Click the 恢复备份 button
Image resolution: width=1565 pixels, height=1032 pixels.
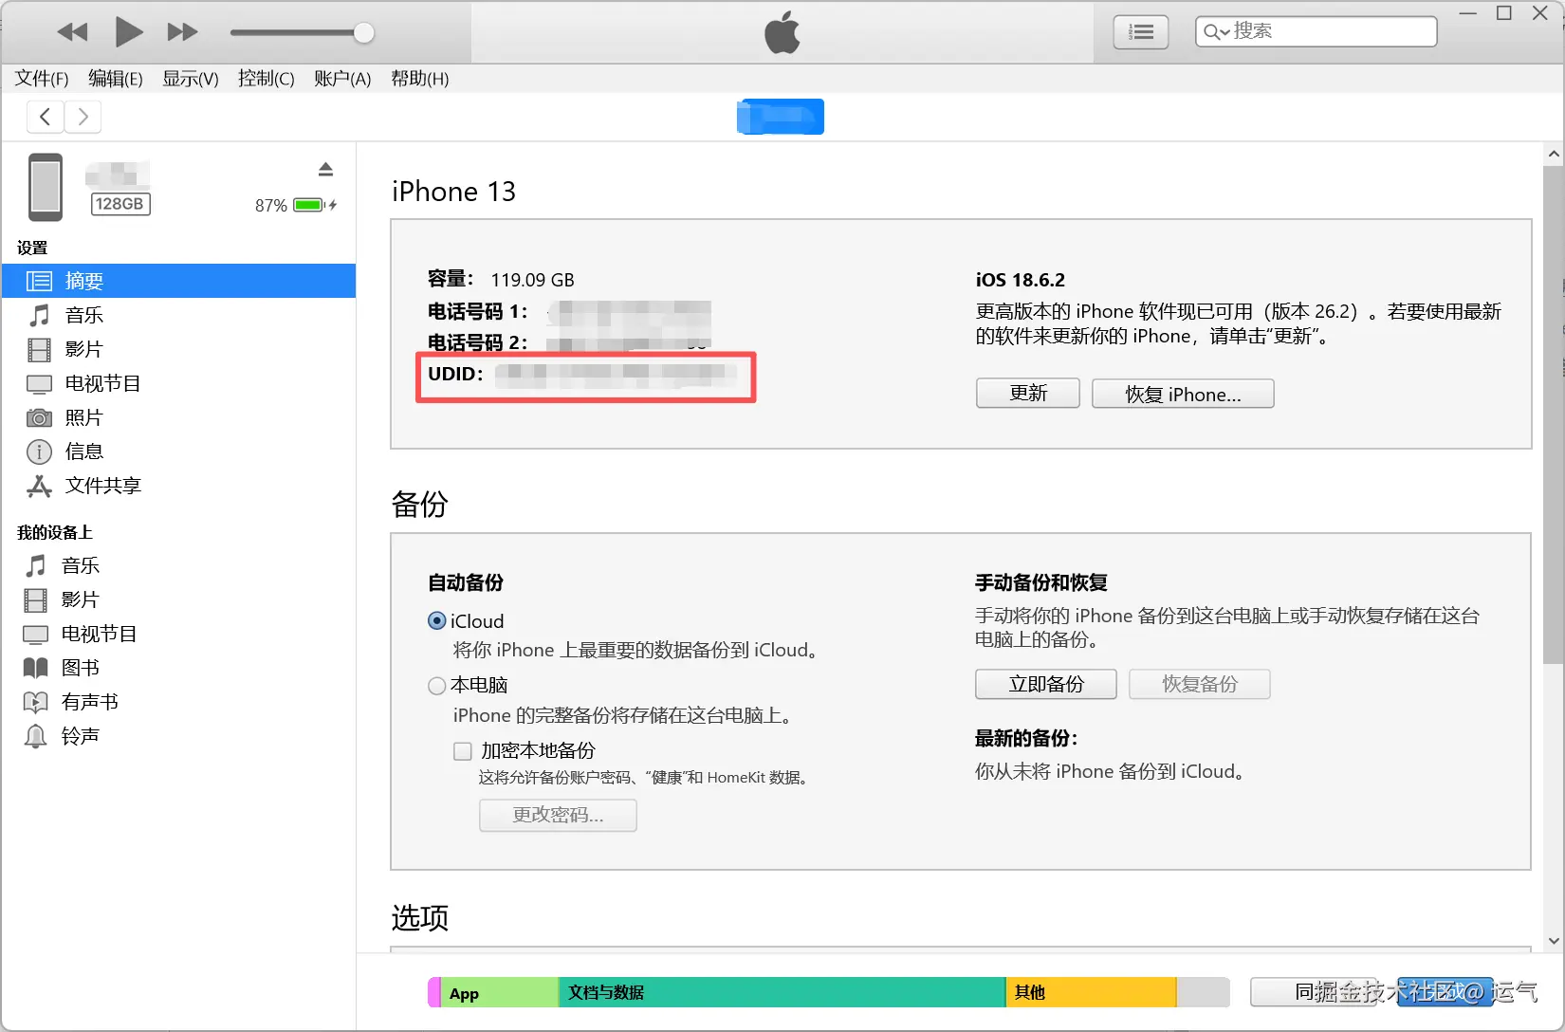coord(1200,684)
